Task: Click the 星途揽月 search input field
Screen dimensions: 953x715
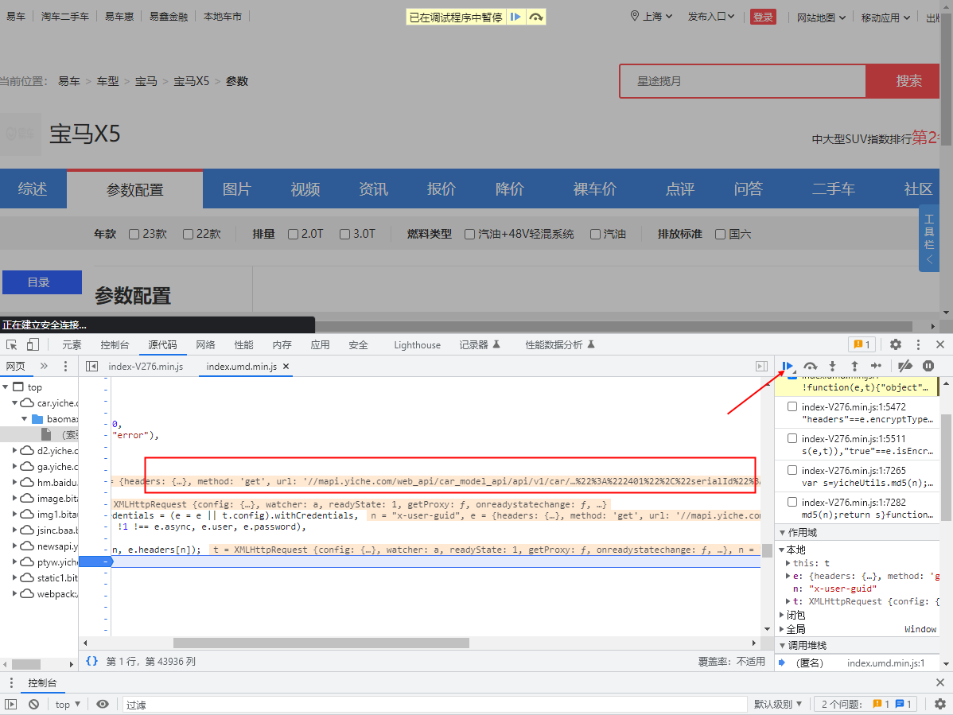Action: [743, 81]
